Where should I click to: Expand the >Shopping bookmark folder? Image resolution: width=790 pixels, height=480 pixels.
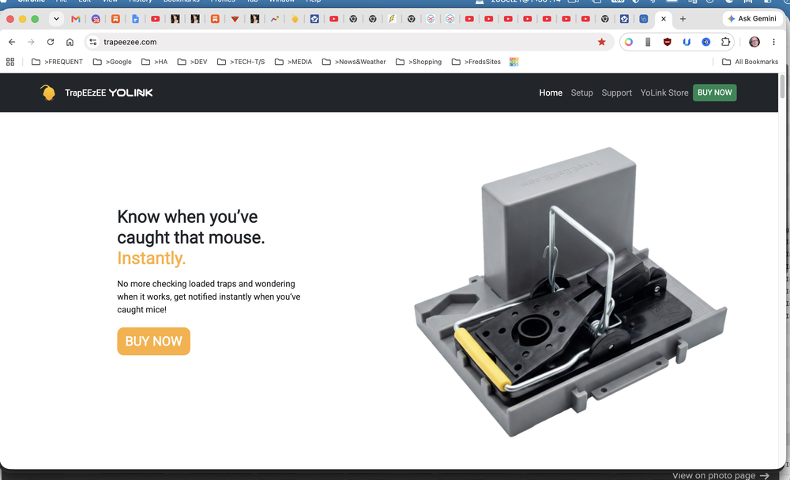click(x=419, y=62)
